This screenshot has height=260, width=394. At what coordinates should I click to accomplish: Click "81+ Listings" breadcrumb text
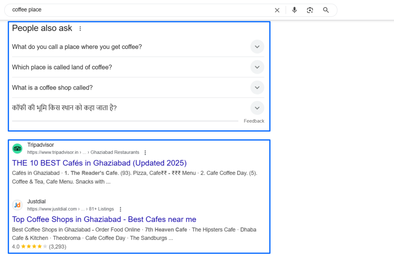(x=101, y=209)
